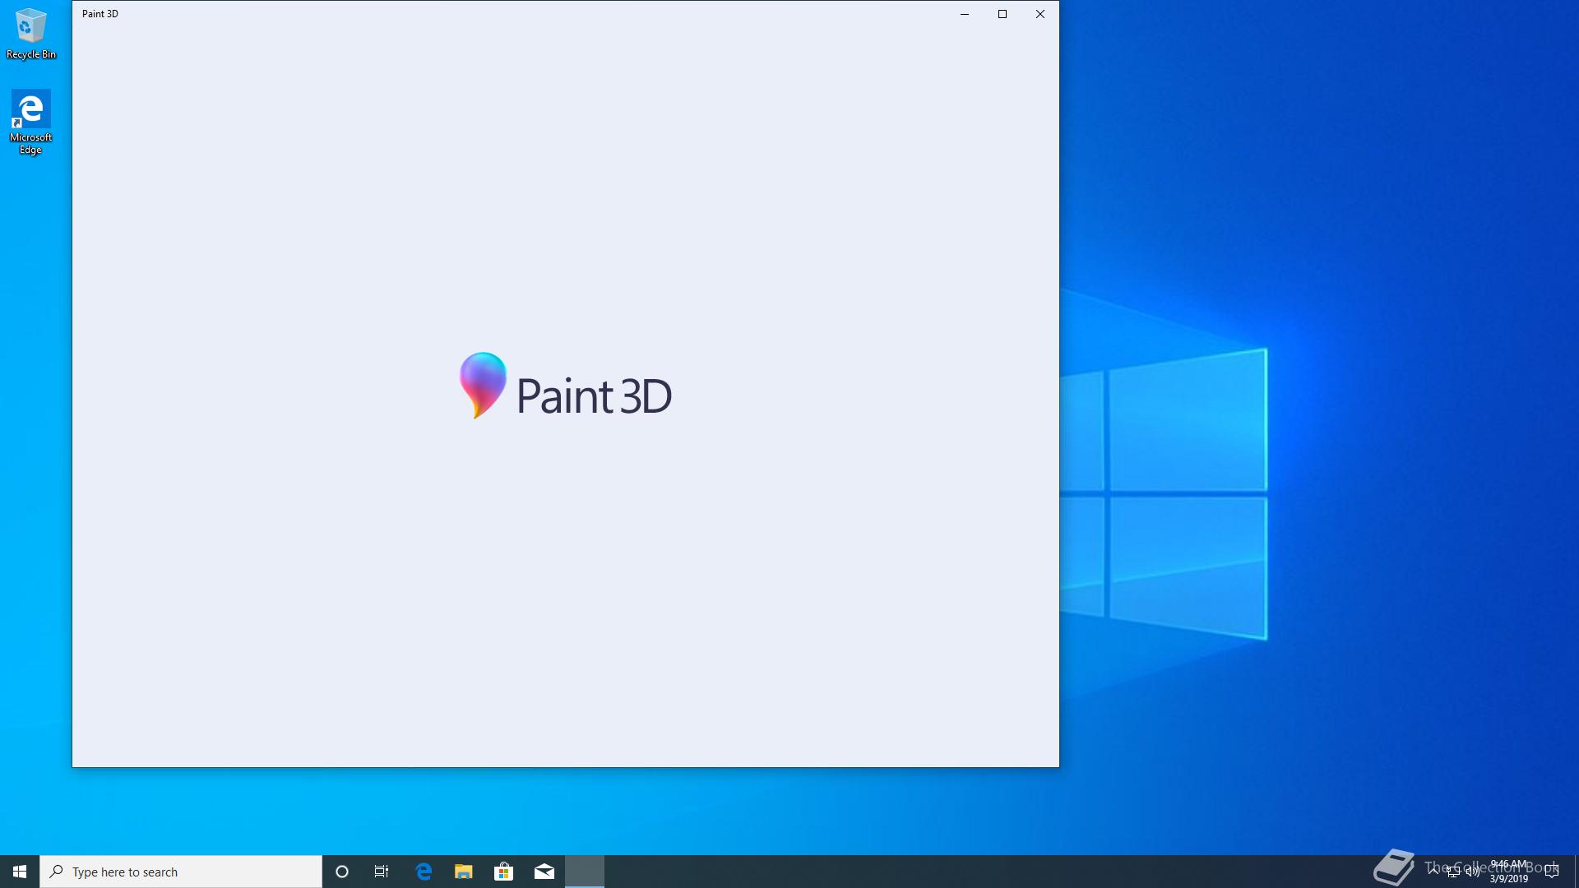Open the network status tray icon
The image size is (1579, 888).
[1453, 872]
